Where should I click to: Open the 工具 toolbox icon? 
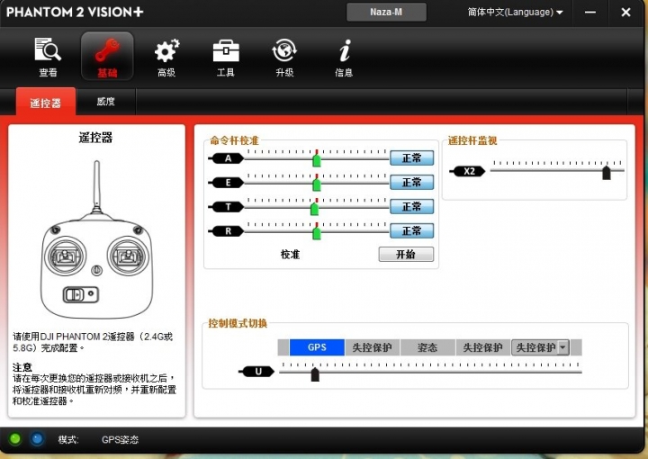pyautogui.click(x=226, y=57)
